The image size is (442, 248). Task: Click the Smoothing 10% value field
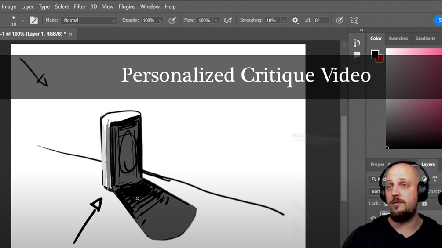point(272,20)
